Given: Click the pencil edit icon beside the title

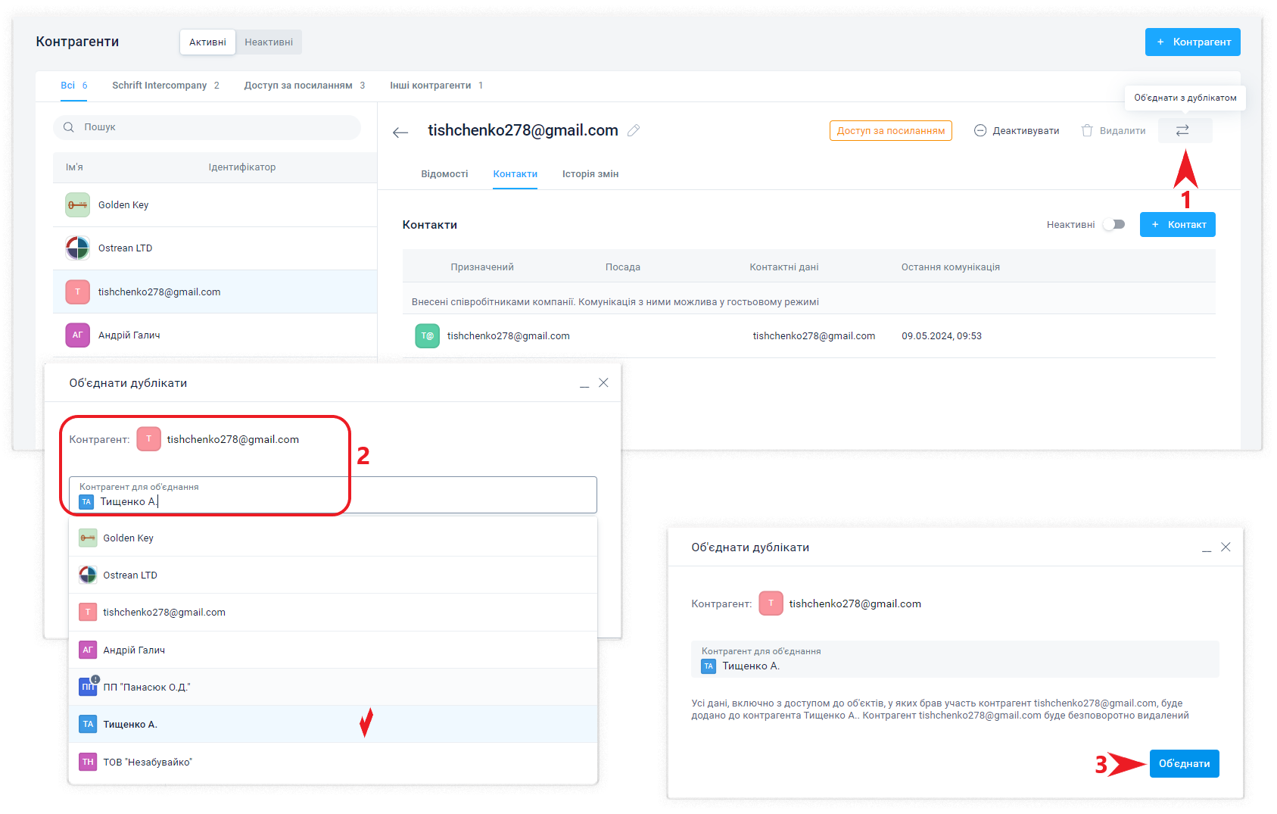Looking at the screenshot, I should pos(634,131).
